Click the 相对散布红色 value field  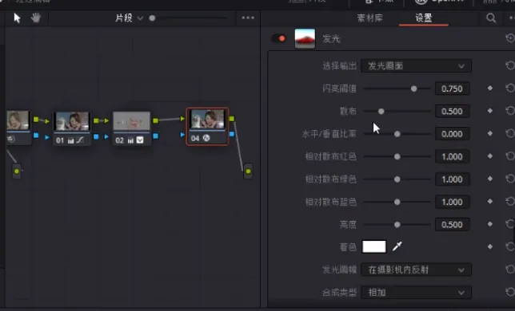(x=452, y=157)
